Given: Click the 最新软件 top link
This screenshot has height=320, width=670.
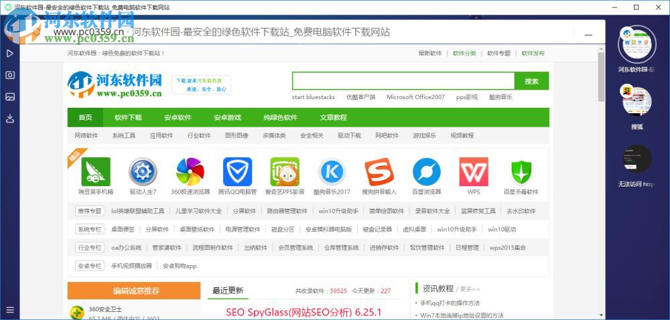Looking at the screenshot, I should pos(430,54).
